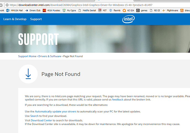Click the Intel logo
The width and height of the screenshot is (190, 133).
click(x=128, y=19)
